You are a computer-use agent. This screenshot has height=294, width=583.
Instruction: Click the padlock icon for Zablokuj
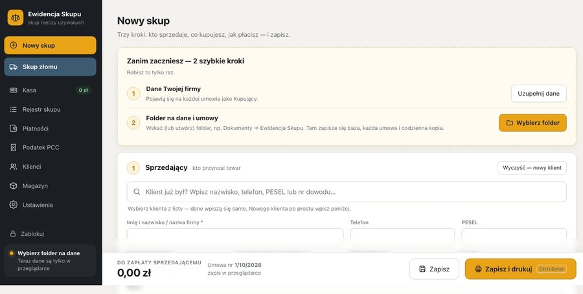click(13, 233)
